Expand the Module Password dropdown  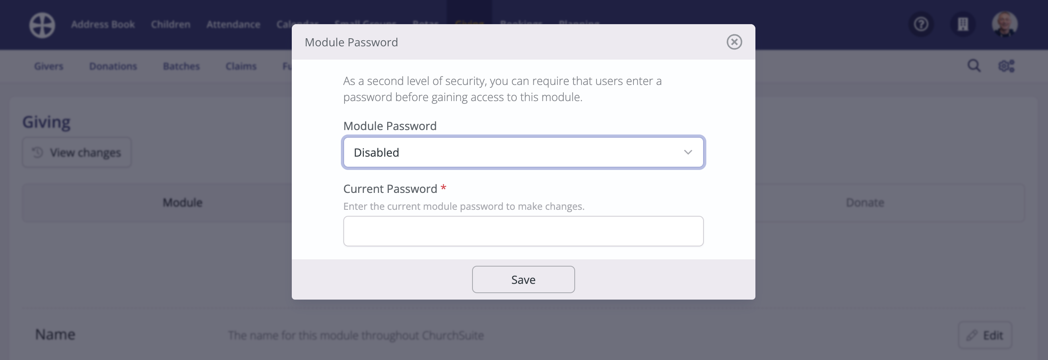click(x=523, y=152)
